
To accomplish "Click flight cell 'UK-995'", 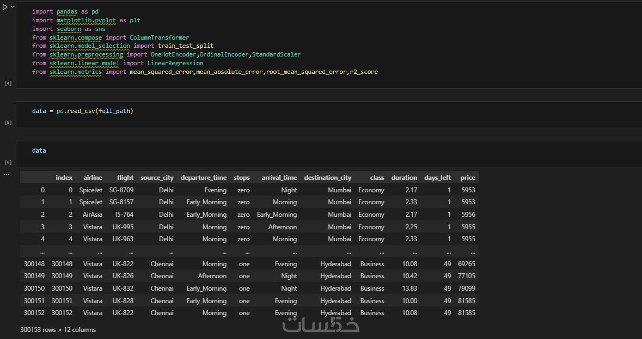I will tap(123, 227).
